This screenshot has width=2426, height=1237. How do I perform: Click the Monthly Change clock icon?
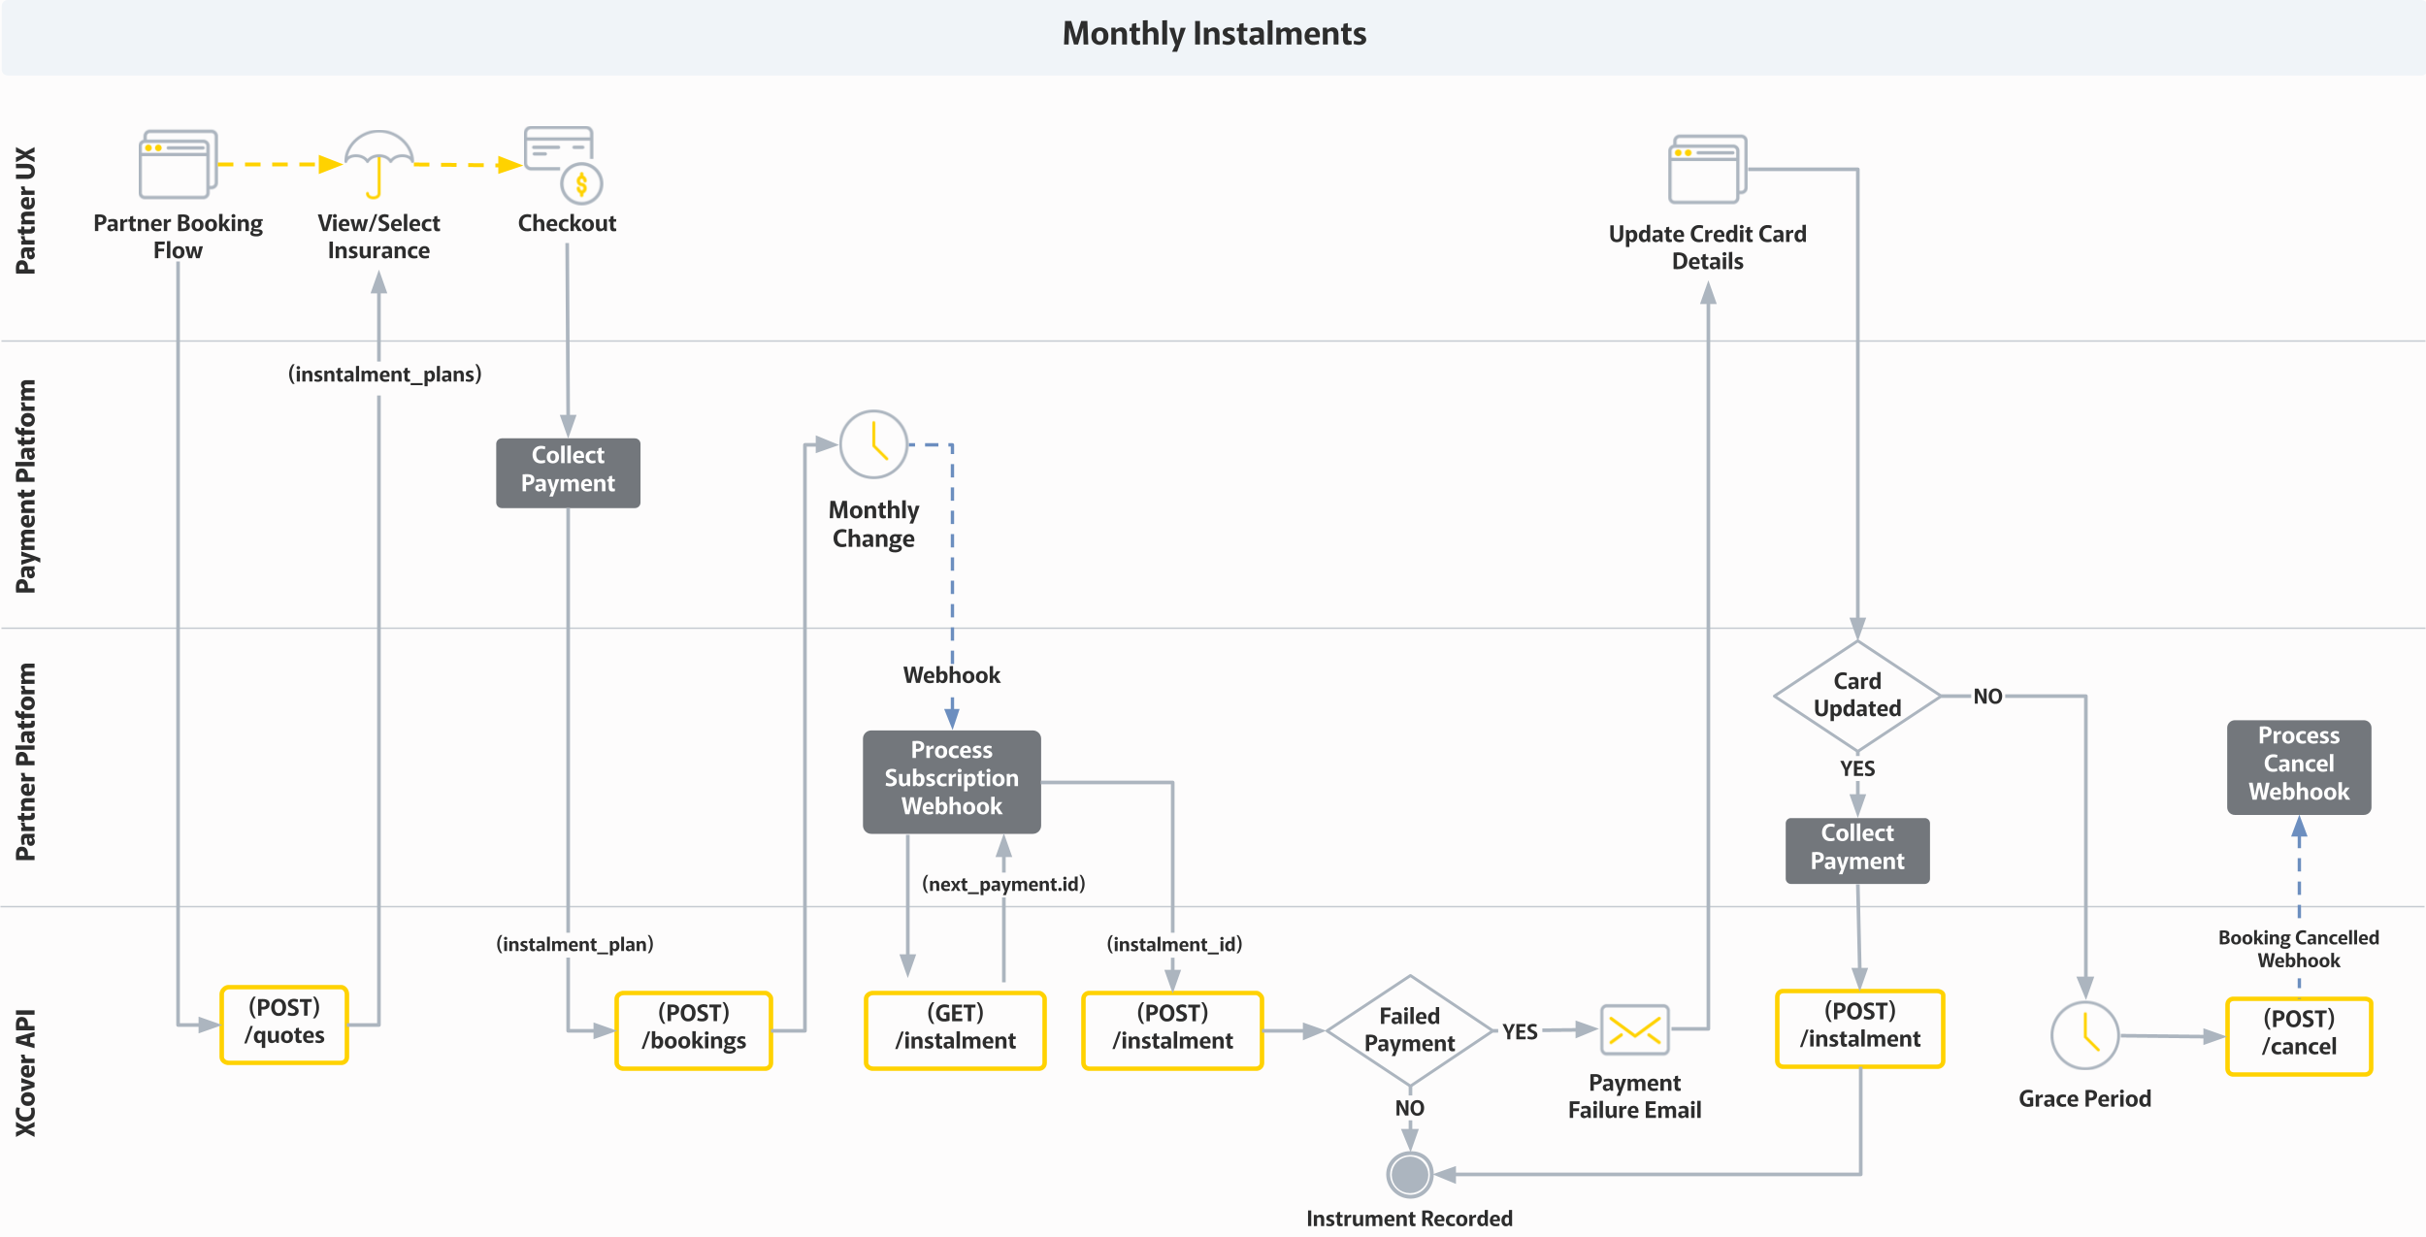[873, 444]
